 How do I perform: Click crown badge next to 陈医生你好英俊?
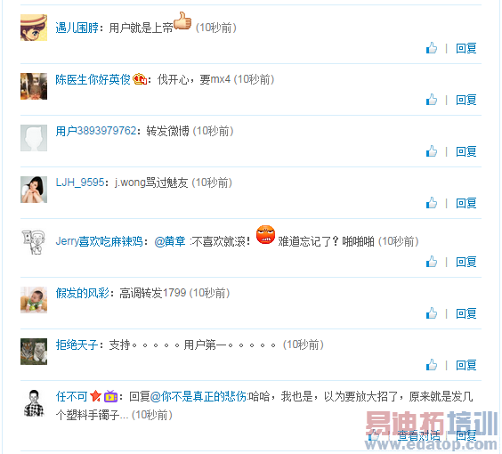pos(140,79)
